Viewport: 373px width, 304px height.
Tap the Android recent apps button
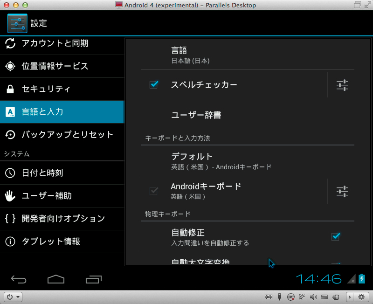pos(94,279)
